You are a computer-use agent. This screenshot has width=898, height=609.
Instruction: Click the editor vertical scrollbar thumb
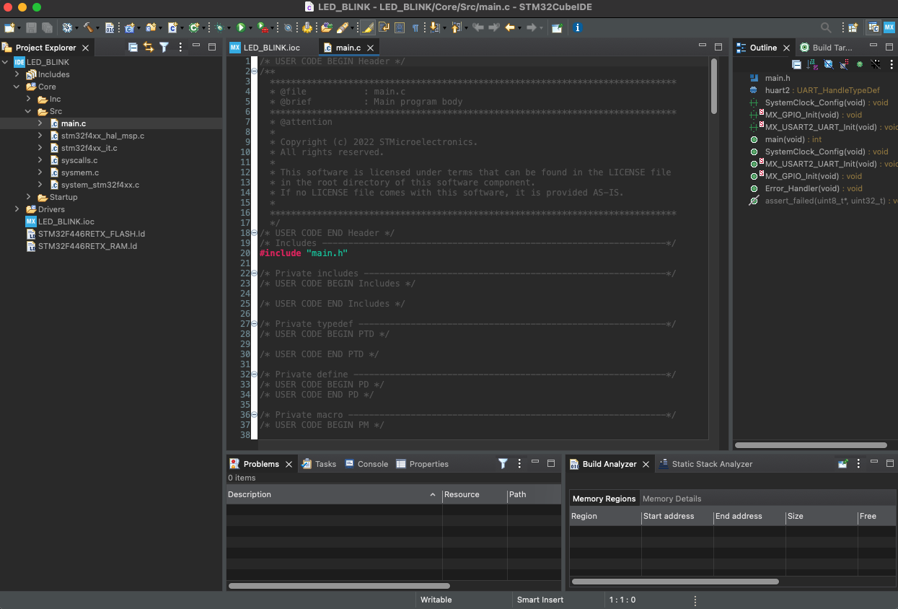[714, 85]
